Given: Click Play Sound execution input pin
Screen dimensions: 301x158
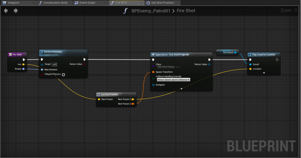Looking at the screenshot, I should point(250,60).
